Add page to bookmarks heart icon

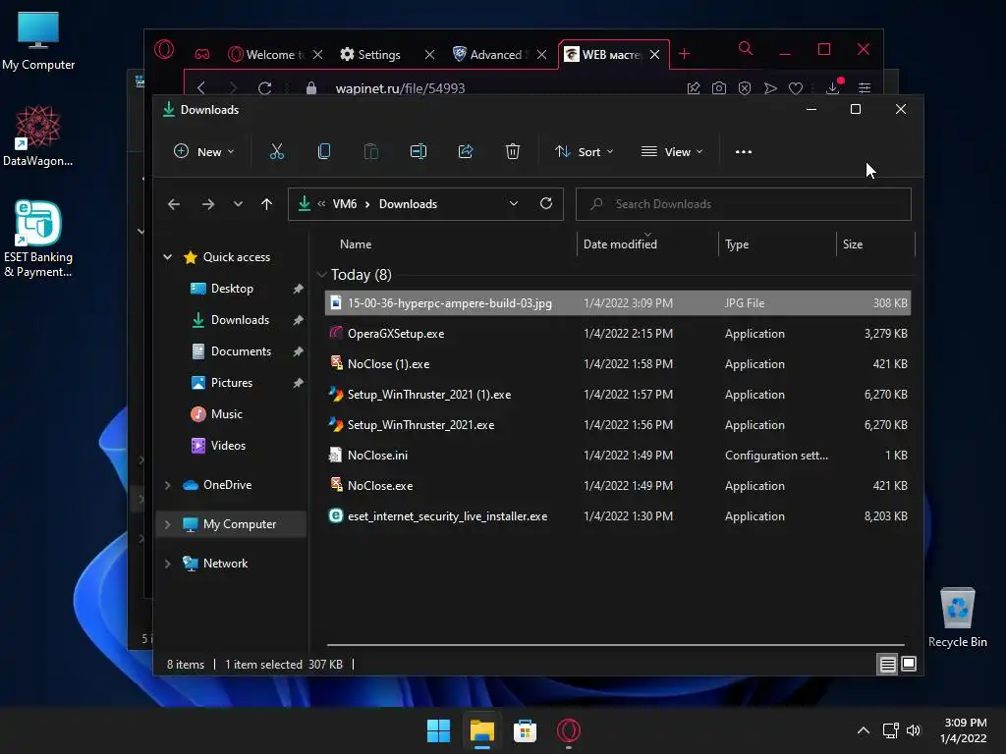coord(796,88)
